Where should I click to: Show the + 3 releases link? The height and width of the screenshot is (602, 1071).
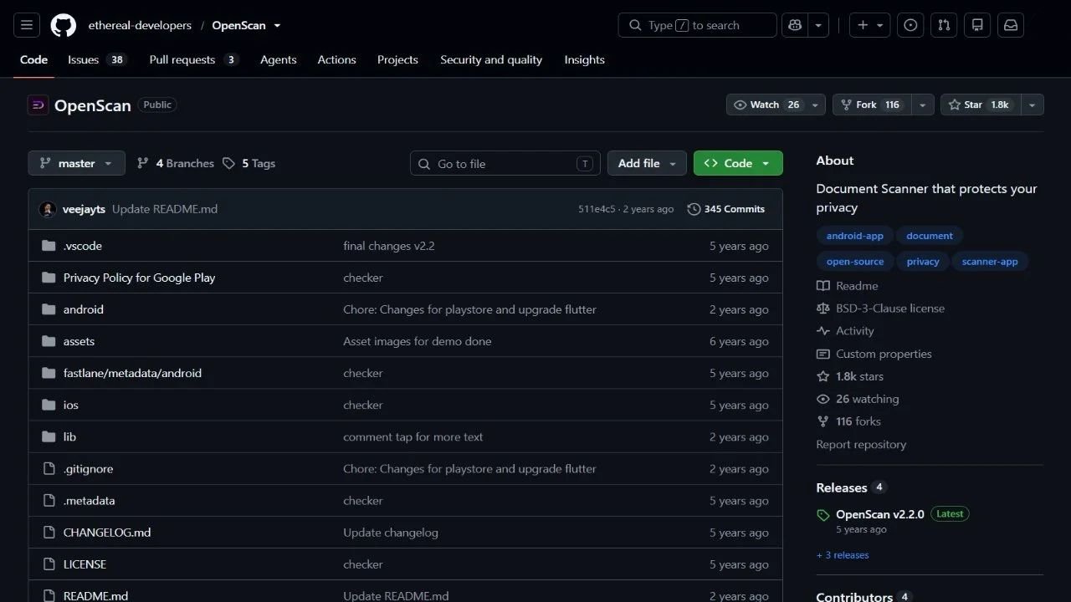click(843, 555)
